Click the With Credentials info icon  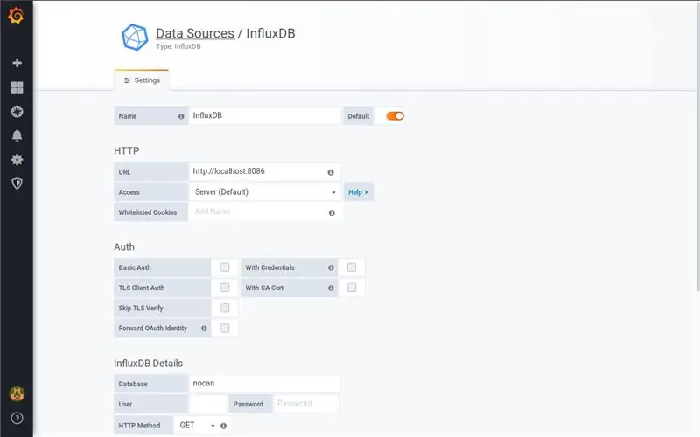[331, 267]
